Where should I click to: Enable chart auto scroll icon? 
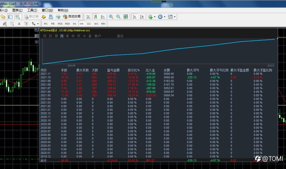(x=135, y=17)
